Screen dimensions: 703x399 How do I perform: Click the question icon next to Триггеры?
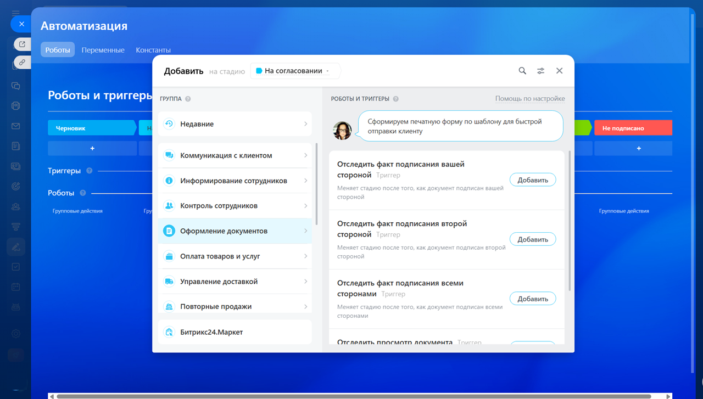(x=90, y=171)
